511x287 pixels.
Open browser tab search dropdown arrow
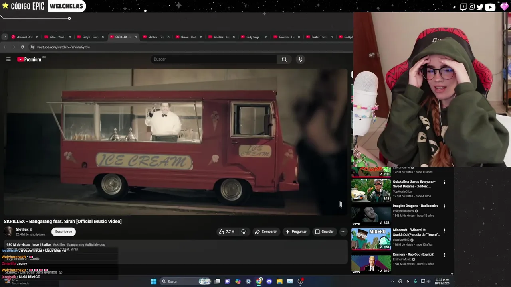tap(4, 37)
